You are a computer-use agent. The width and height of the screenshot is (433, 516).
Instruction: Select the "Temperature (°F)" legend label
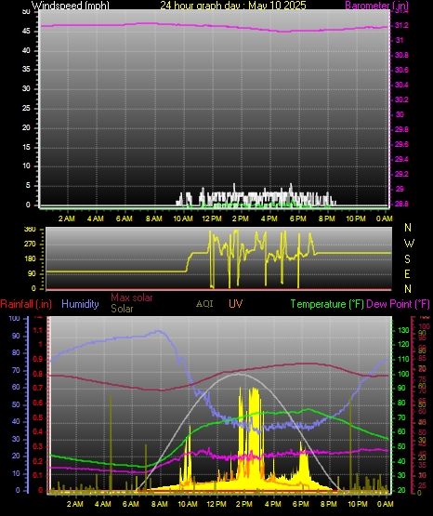[327, 304]
